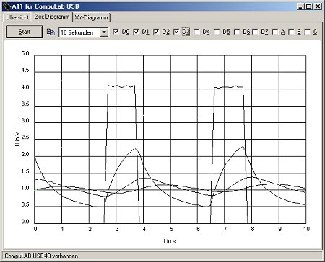Click the Start button
Viewport: 325px width, 262px height.
pyautogui.click(x=24, y=32)
